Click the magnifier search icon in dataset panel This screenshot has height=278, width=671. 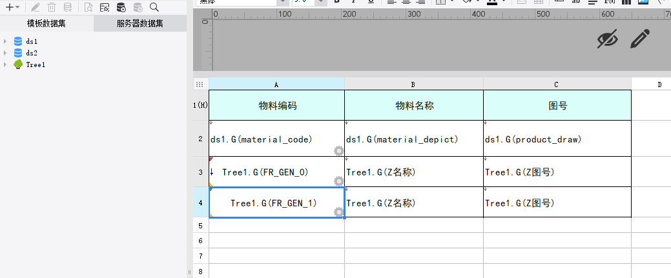click(x=154, y=7)
